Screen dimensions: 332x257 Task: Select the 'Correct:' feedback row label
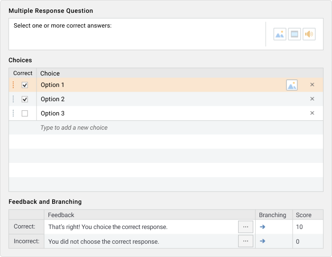pyautogui.click(x=25, y=227)
